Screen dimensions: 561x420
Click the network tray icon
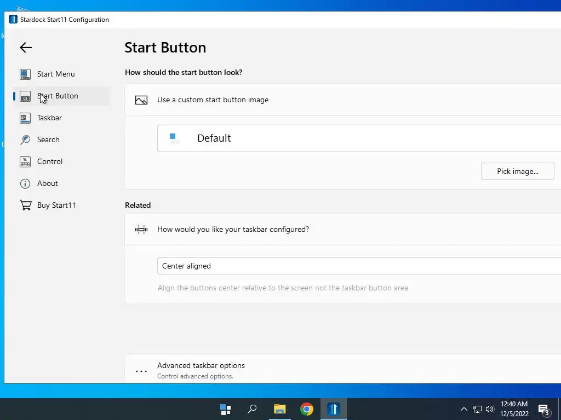click(477, 409)
